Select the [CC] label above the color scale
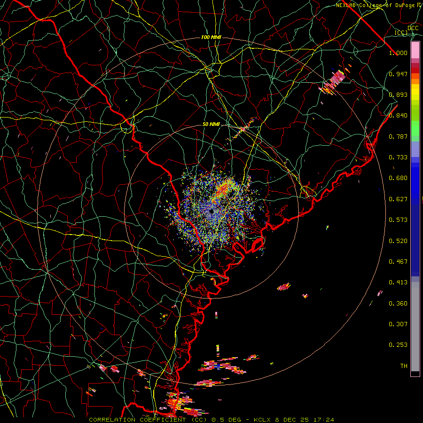Viewport: 423px width, 423px height. pyautogui.click(x=401, y=32)
